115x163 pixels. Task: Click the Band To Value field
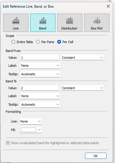[x=40, y=88]
